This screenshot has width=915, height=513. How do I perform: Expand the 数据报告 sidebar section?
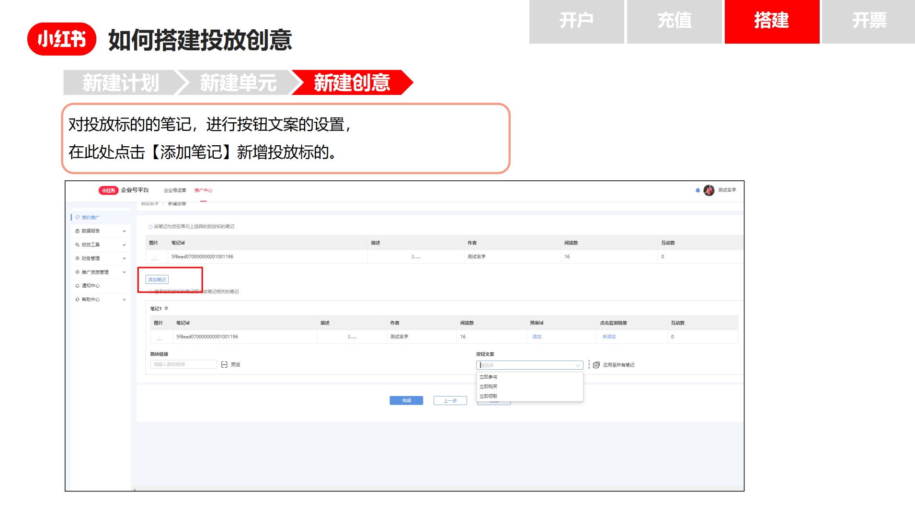point(124,231)
